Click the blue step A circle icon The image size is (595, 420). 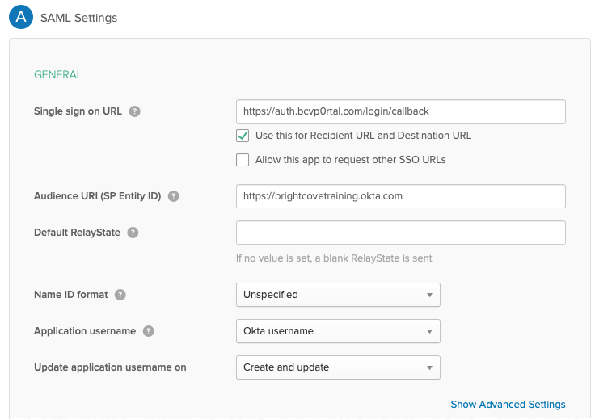coord(21,17)
